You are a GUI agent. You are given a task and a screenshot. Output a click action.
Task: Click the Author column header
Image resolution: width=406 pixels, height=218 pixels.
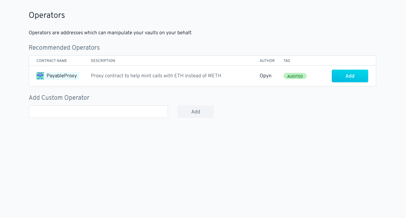(x=267, y=61)
